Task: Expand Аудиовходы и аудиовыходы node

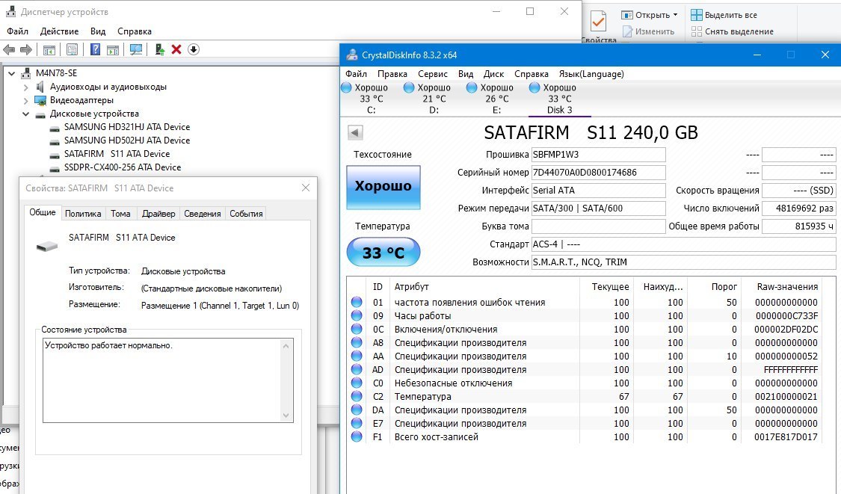Action: [26, 87]
